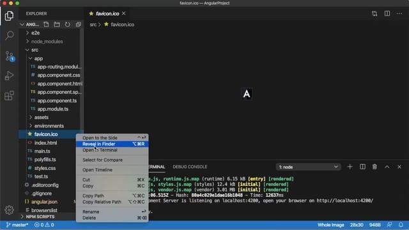Image resolution: width=409 pixels, height=230 pixels.
Task: Close the terminal panel
Action: pos(399,167)
